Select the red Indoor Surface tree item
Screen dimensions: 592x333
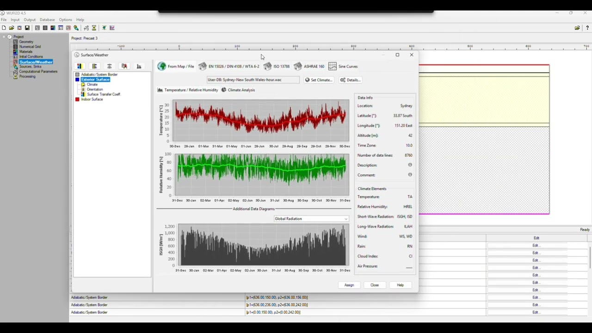coord(92,99)
